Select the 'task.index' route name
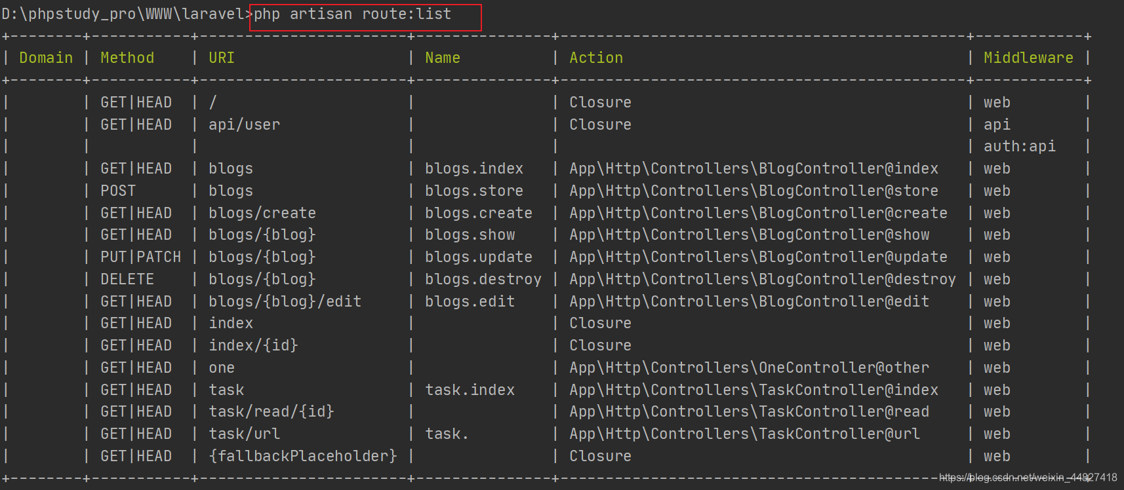 [470, 390]
